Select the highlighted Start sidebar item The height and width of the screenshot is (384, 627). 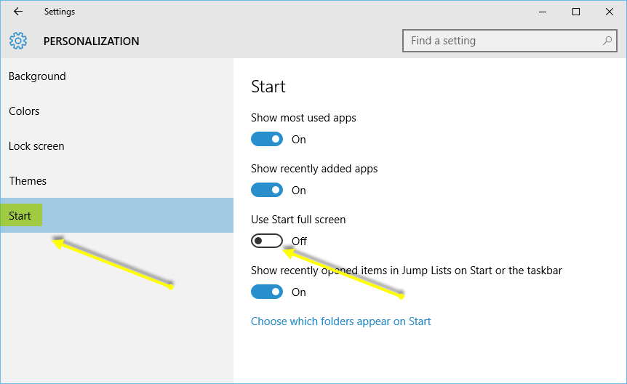[x=20, y=216]
